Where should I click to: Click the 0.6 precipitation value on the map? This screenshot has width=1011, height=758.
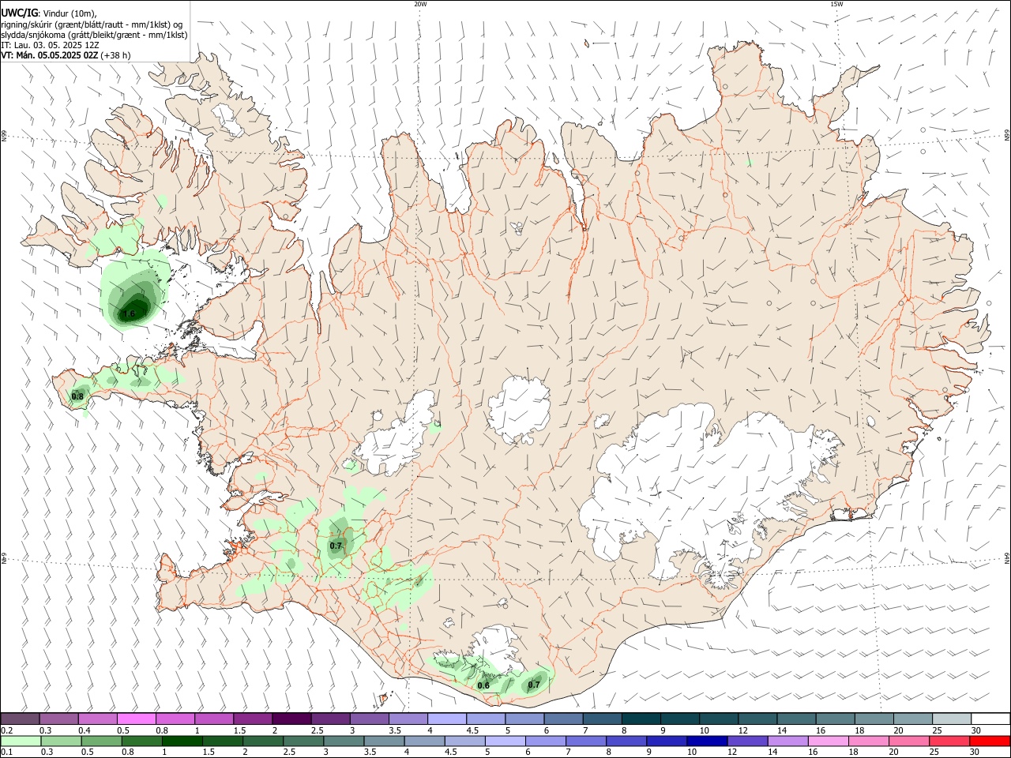pos(483,685)
